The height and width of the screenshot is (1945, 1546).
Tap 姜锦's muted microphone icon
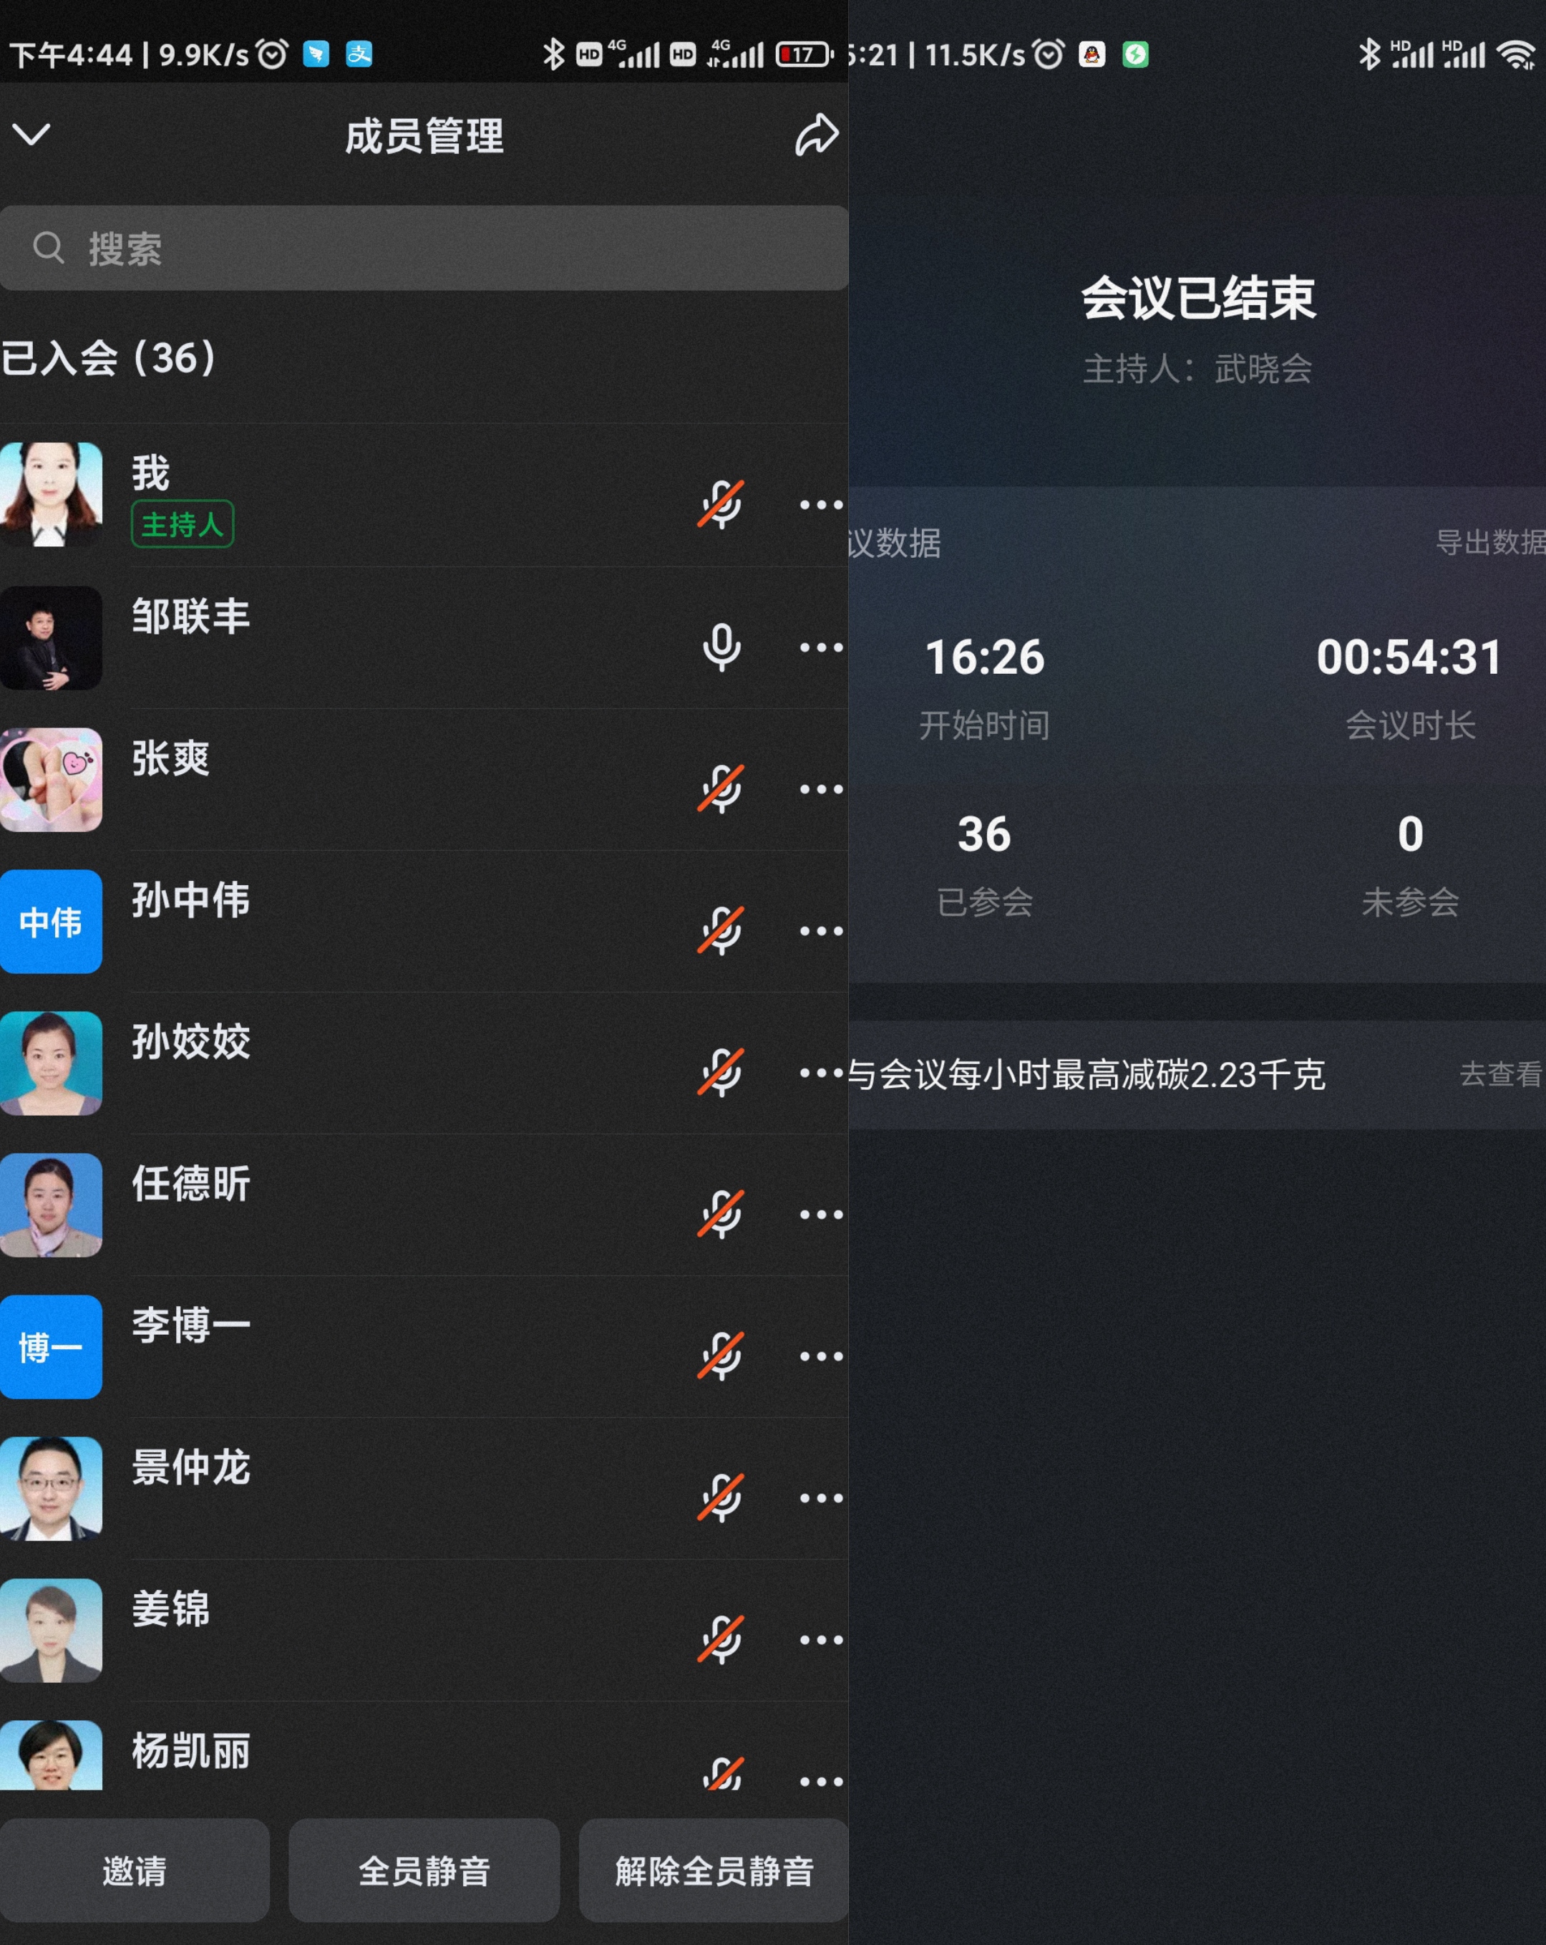pos(721,1639)
